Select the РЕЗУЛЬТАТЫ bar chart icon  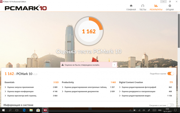coord(156,6)
